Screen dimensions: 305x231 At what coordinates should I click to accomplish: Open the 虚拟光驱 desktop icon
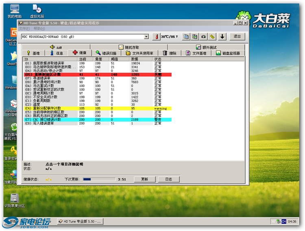coord(37,11)
